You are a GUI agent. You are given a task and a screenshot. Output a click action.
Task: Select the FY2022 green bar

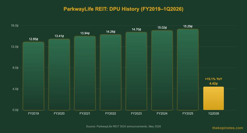[x=111, y=72]
